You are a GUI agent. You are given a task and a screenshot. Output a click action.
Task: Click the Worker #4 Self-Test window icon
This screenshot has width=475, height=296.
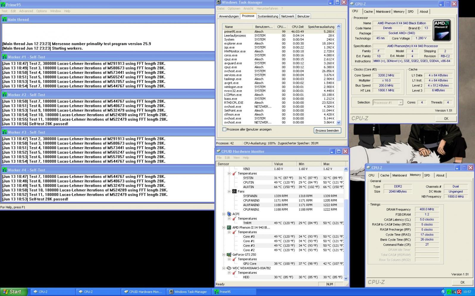[4, 170]
